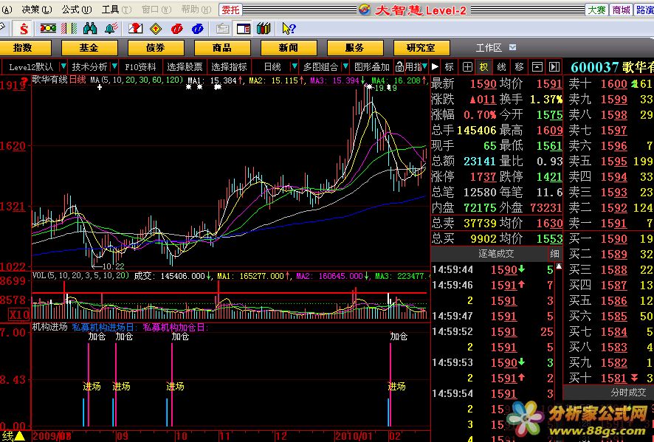The width and height of the screenshot is (654, 442).
Task: Expand the 日线 period dropdown arrow
Action: (x=295, y=66)
